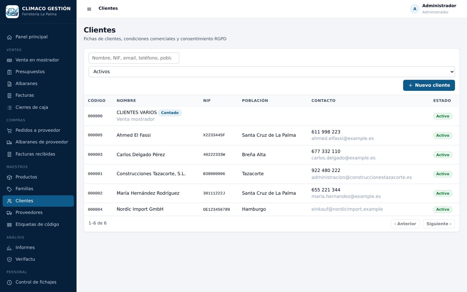Click NIF B38000006 cell
The image size is (467, 292).
pos(214,174)
